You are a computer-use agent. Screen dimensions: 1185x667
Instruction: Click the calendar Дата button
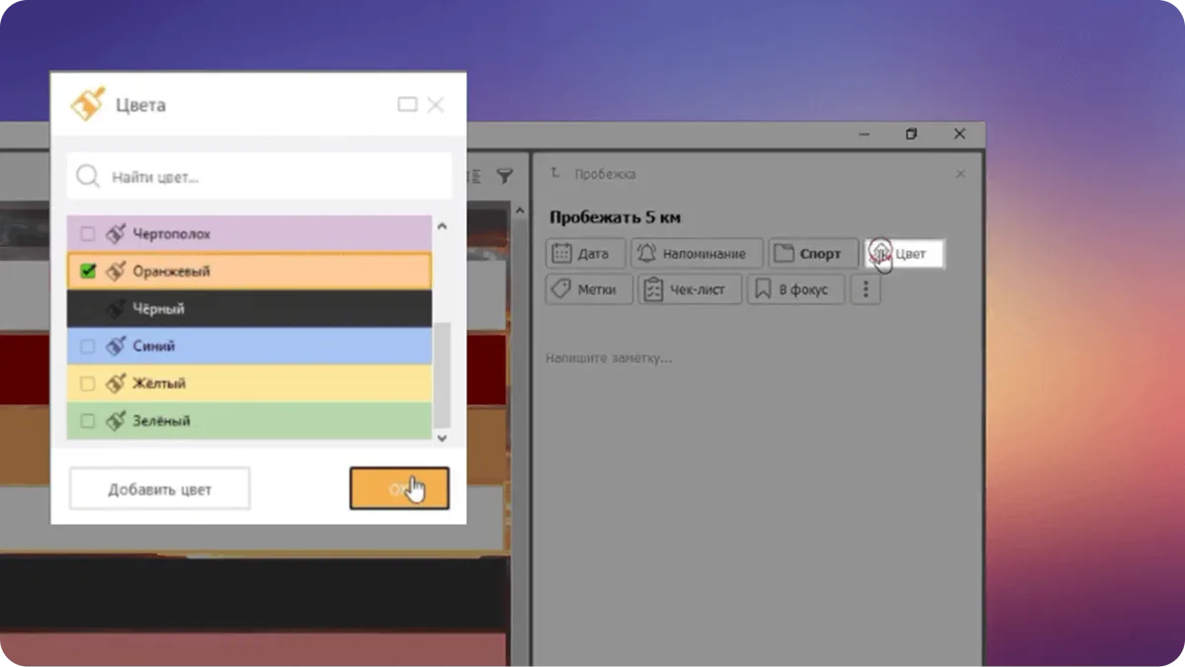[x=584, y=253]
